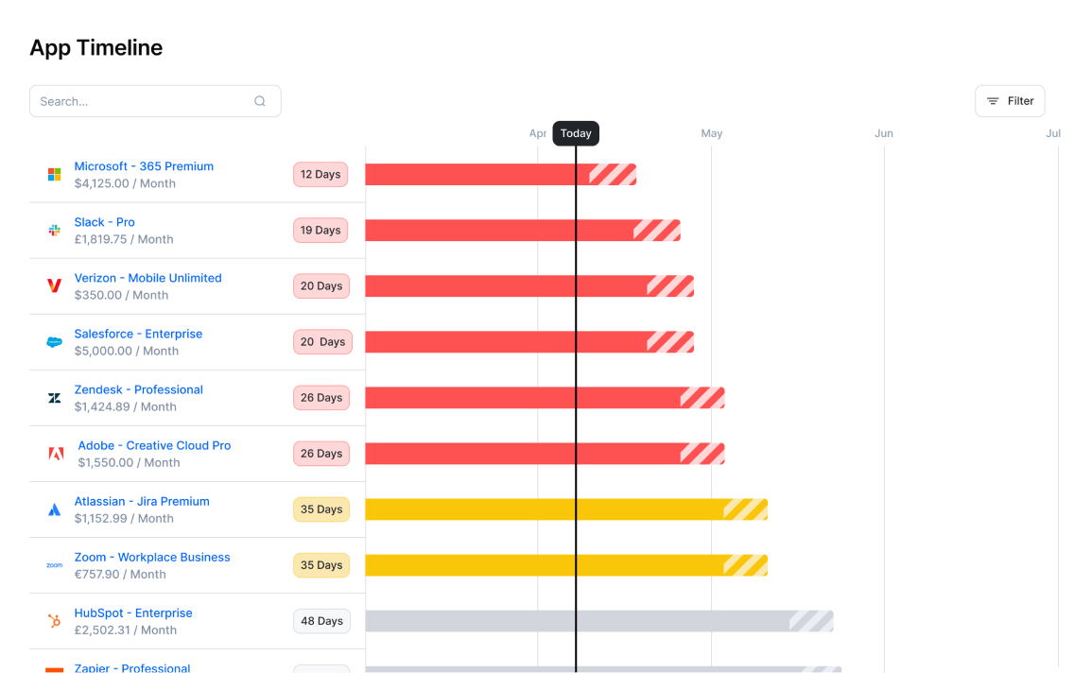The height and width of the screenshot is (673, 1074).
Task: Click the Zapier logo icon
Action: click(x=54, y=668)
